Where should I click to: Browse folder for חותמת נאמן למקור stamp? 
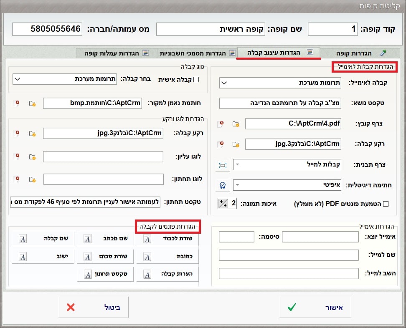point(32,103)
